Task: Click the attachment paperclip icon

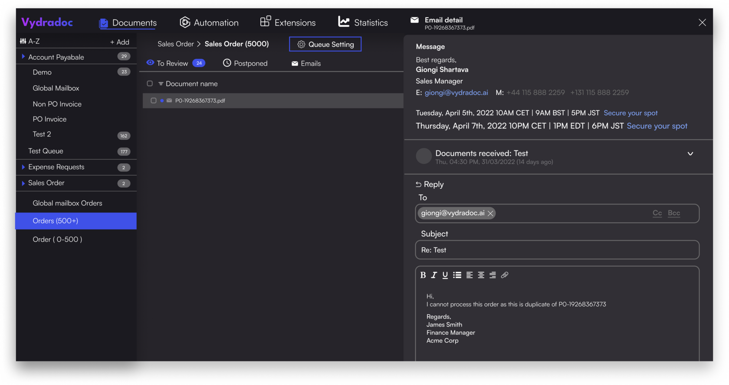Action: 504,275
